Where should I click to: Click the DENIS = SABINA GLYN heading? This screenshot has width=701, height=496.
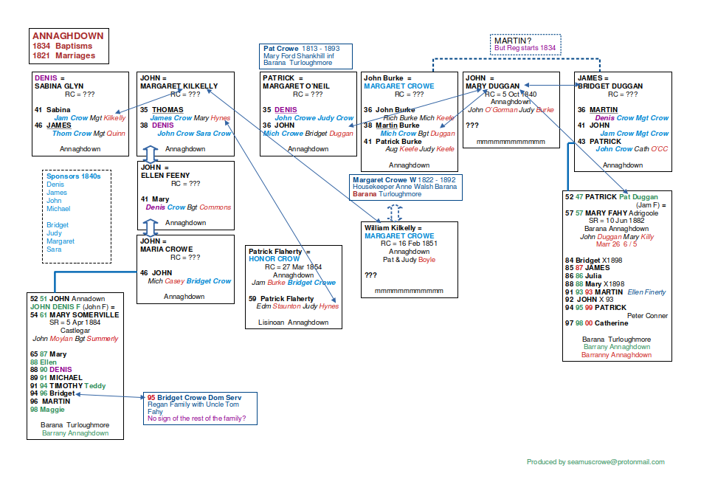(59, 81)
